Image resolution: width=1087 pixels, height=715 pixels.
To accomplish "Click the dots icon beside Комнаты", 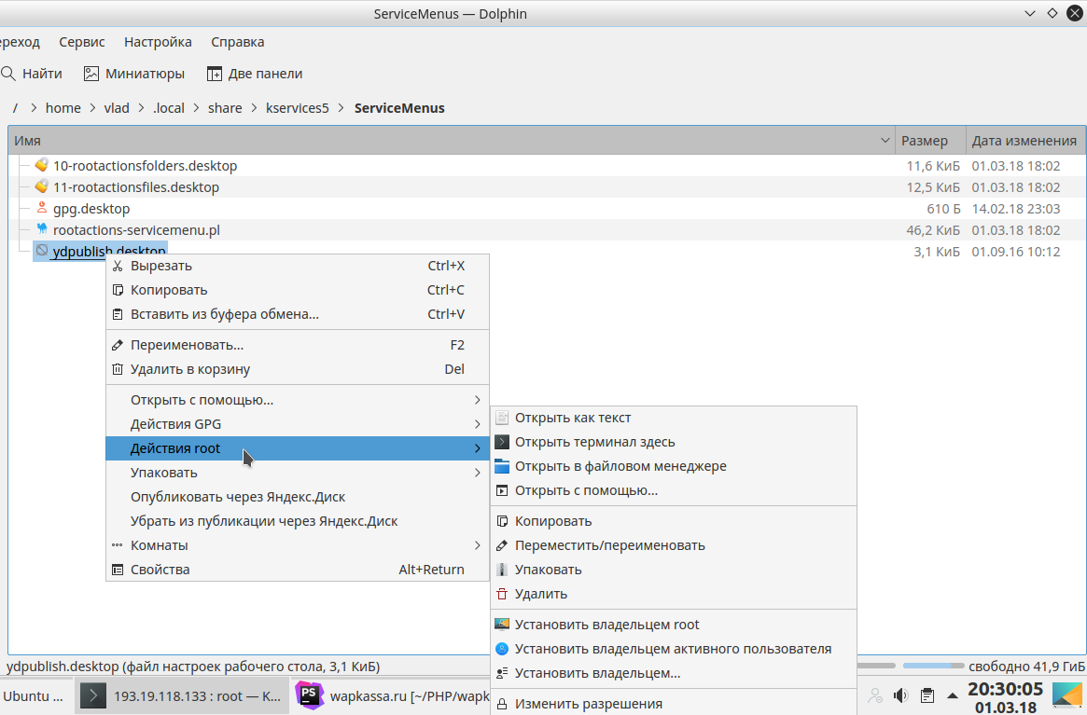I will 118,545.
